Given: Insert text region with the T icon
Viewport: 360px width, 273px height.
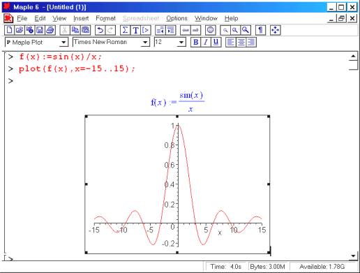Looking at the screenshot, I should 135,30.
